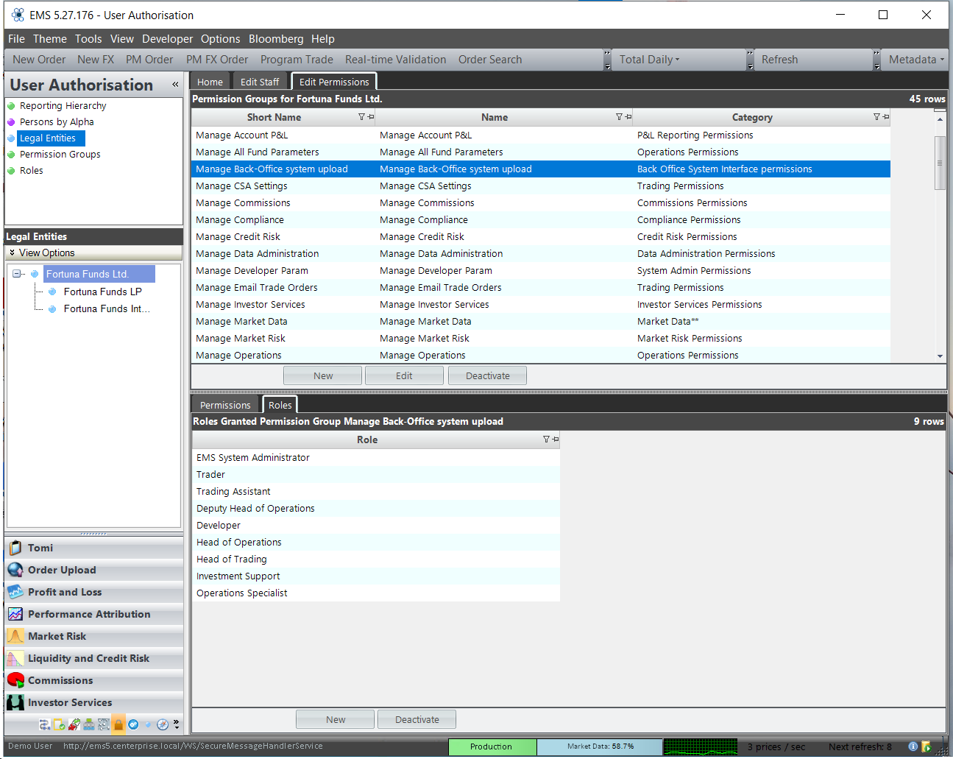
Task: Click the info icon in status bar
Action: point(913,746)
